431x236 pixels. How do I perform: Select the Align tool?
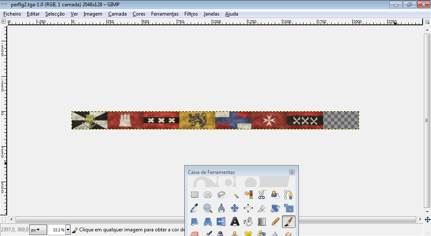tap(248, 208)
